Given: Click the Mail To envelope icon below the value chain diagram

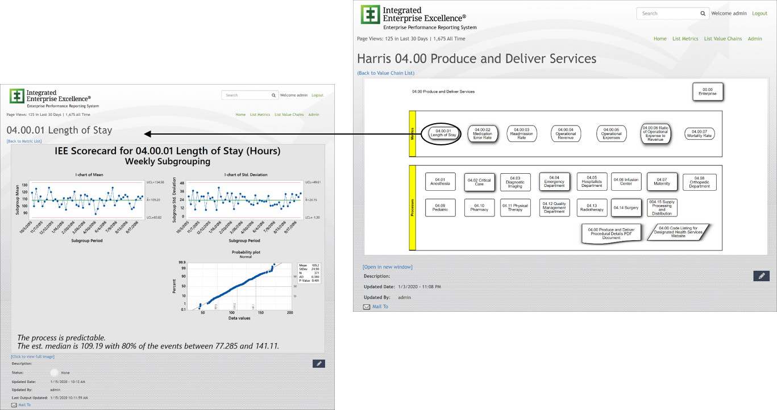Looking at the screenshot, I should 367,307.
